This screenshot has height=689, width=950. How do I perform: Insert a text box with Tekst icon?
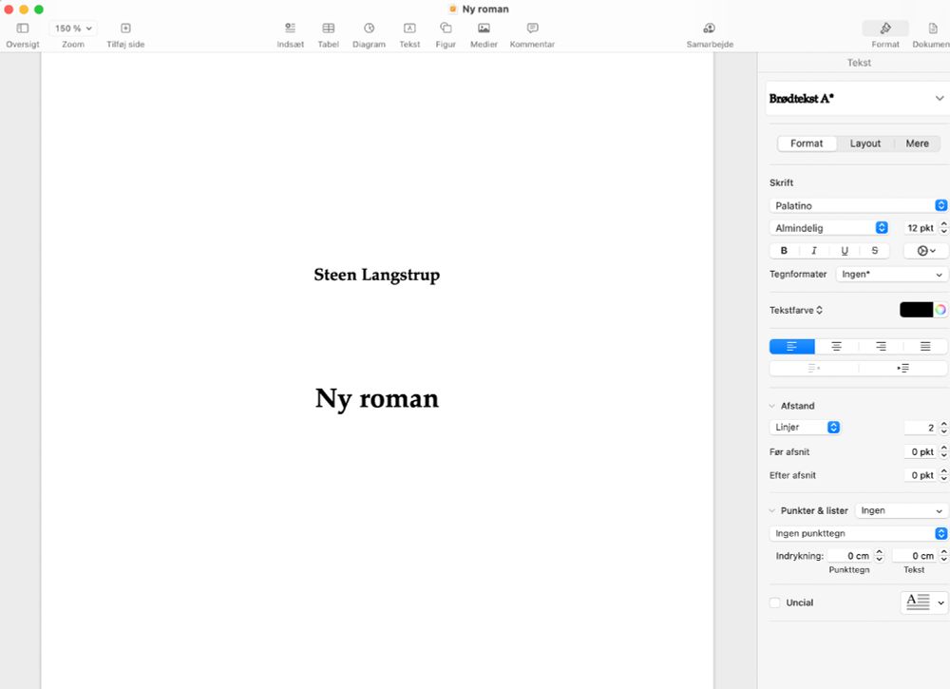click(409, 29)
